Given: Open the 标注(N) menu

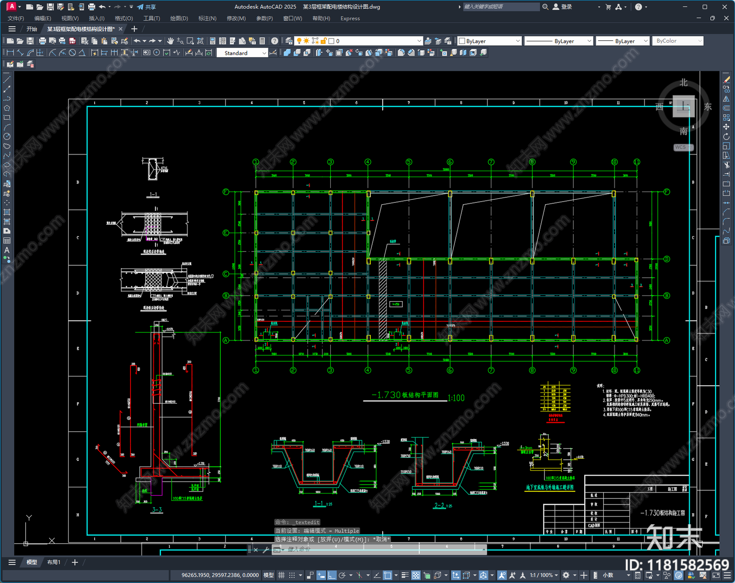Looking at the screenshot, I should tap(207, 18).
